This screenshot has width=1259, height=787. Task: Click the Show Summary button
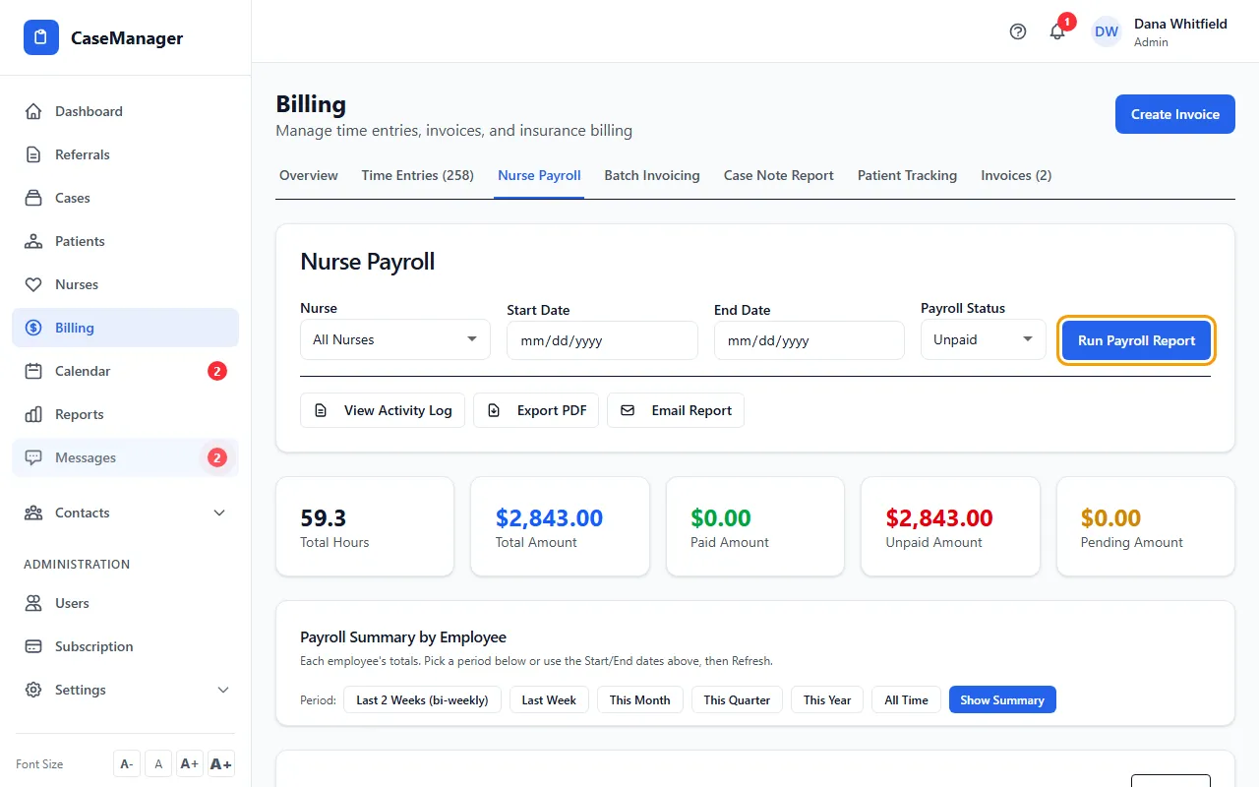1002,700
